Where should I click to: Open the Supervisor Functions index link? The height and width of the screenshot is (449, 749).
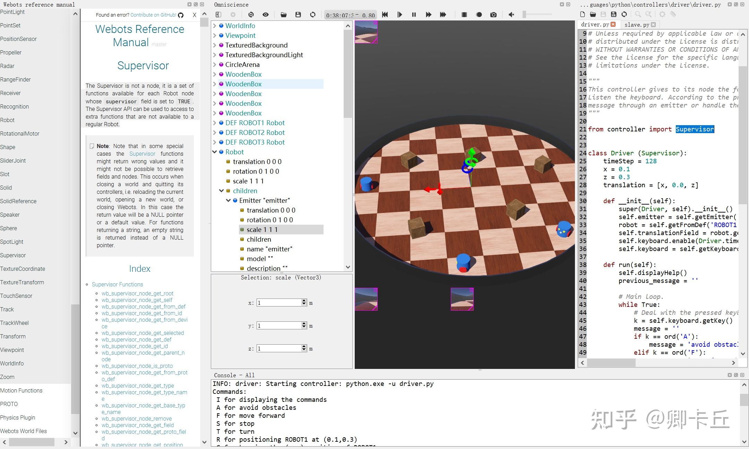tap(117, 284)
